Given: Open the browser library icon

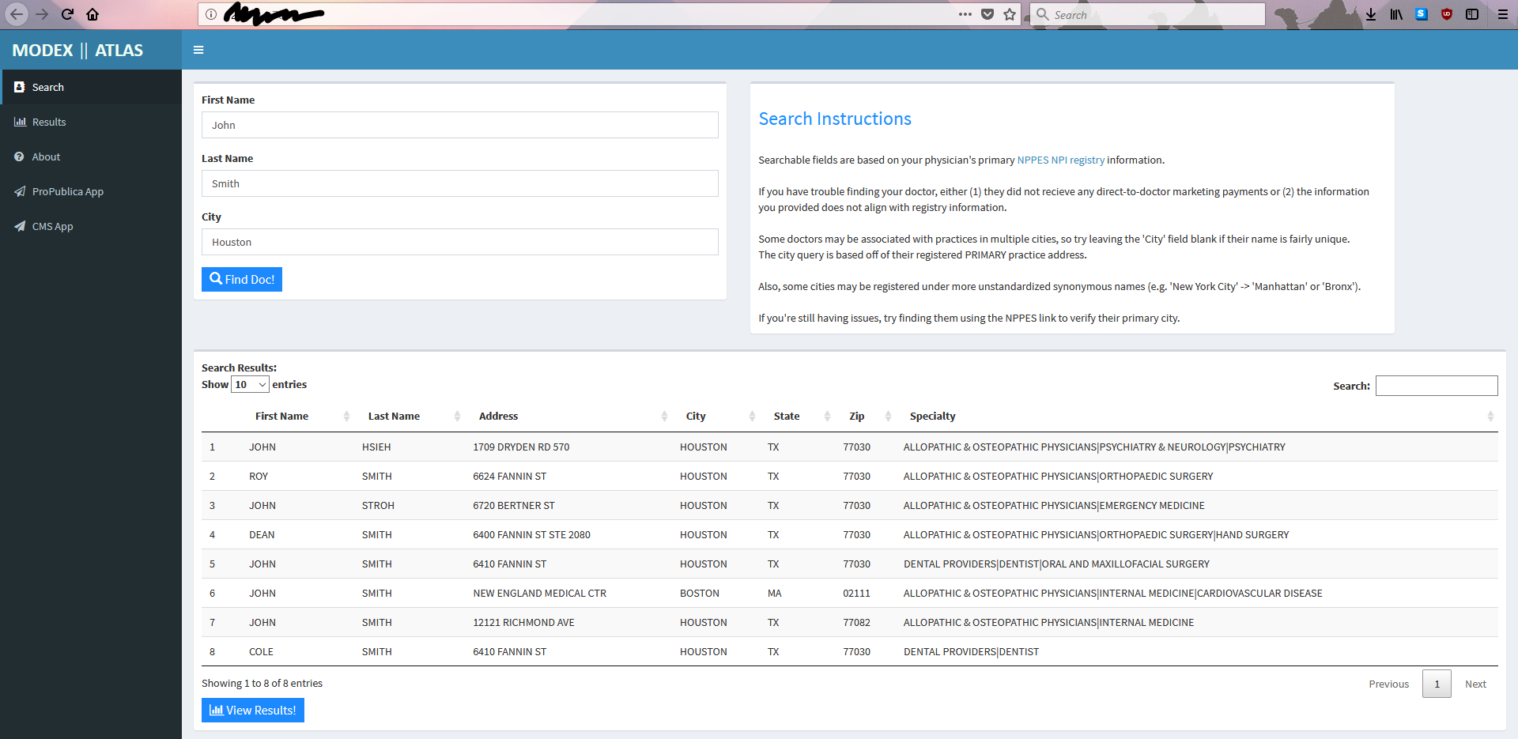Looking at the screenshot, I should (x=1396, y=14).
